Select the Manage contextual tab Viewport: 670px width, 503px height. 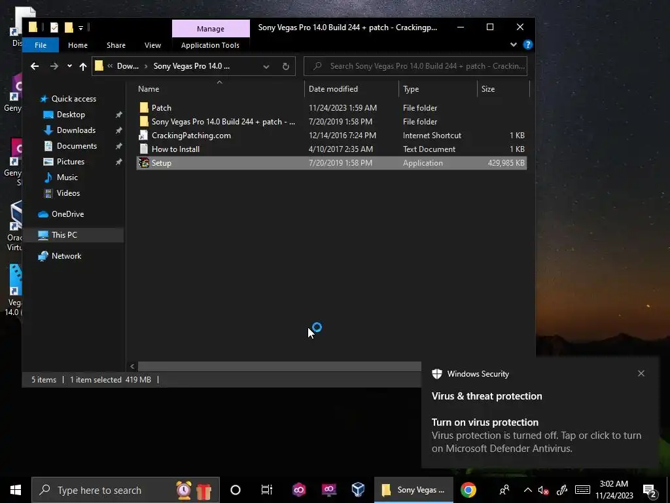[x=211, y=29]
